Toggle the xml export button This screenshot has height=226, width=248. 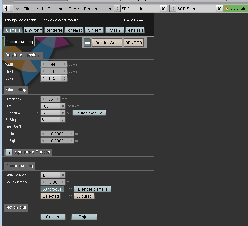click(x=87, y=43)
